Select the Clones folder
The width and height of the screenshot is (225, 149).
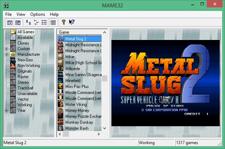[x=23, y=43]
